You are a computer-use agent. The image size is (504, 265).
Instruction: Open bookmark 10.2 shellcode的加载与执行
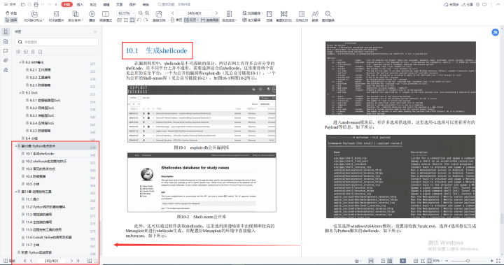(x=46, y=162)
